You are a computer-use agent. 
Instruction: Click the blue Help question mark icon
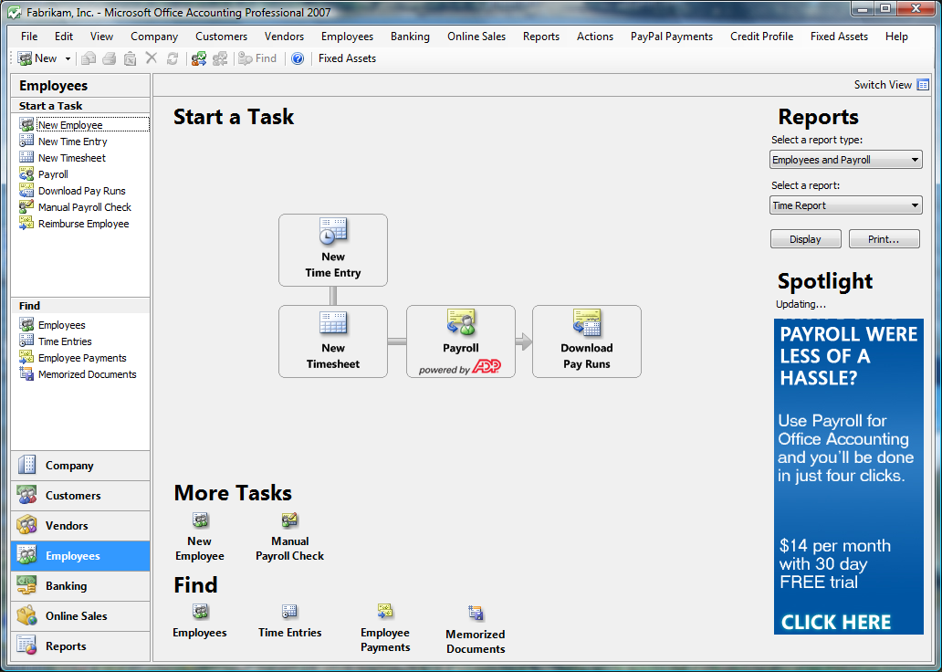[x=298, y=58]
